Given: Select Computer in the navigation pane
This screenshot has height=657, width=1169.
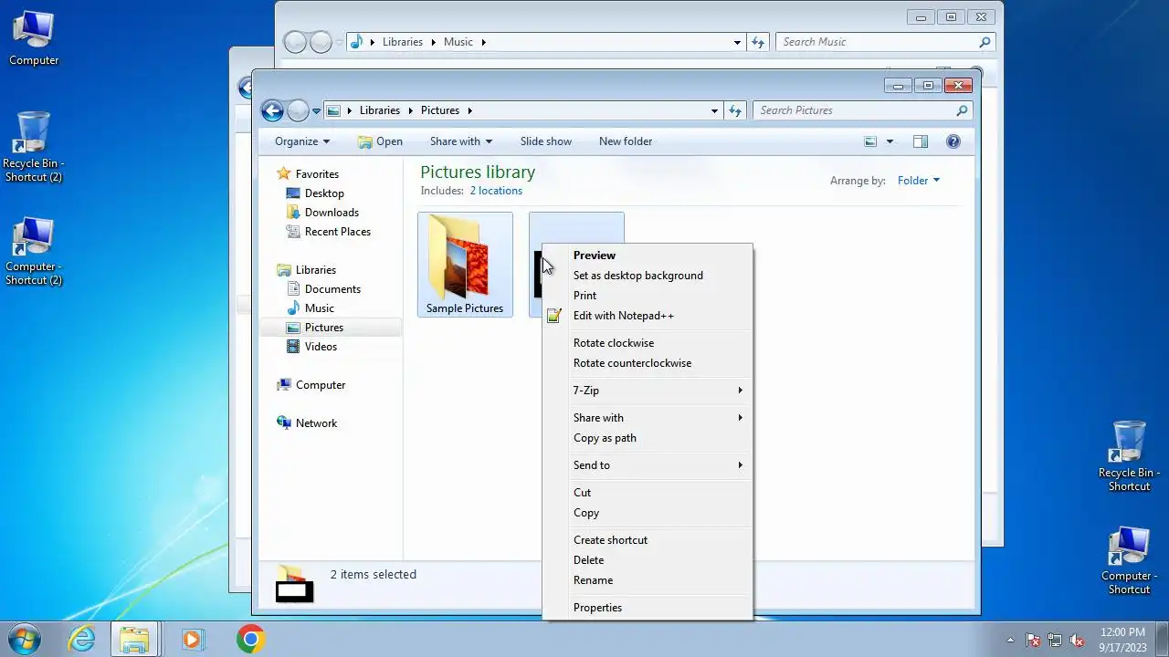Looking at the screenshot, I should click(321, 385).
